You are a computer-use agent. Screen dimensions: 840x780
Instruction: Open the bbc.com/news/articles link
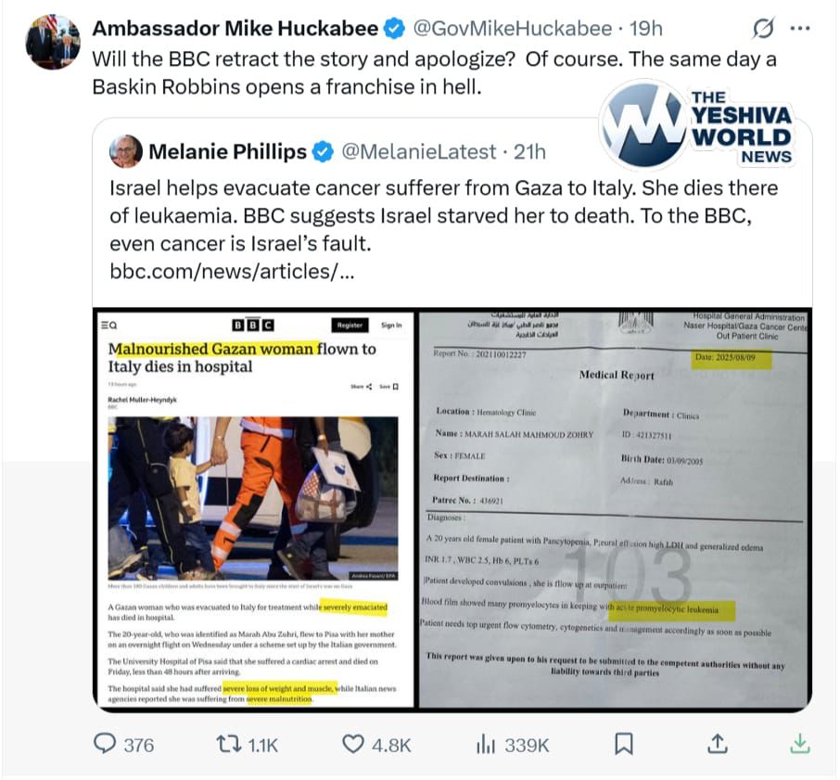click(x=232, y=272)
